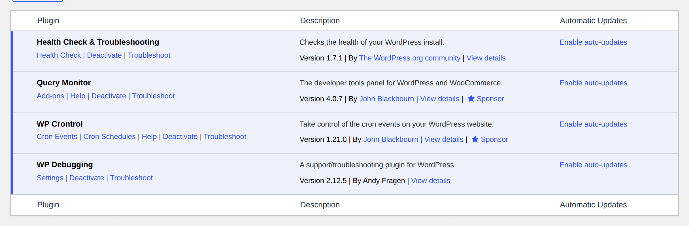Click the top Description column header

click(x=320, y=21)
